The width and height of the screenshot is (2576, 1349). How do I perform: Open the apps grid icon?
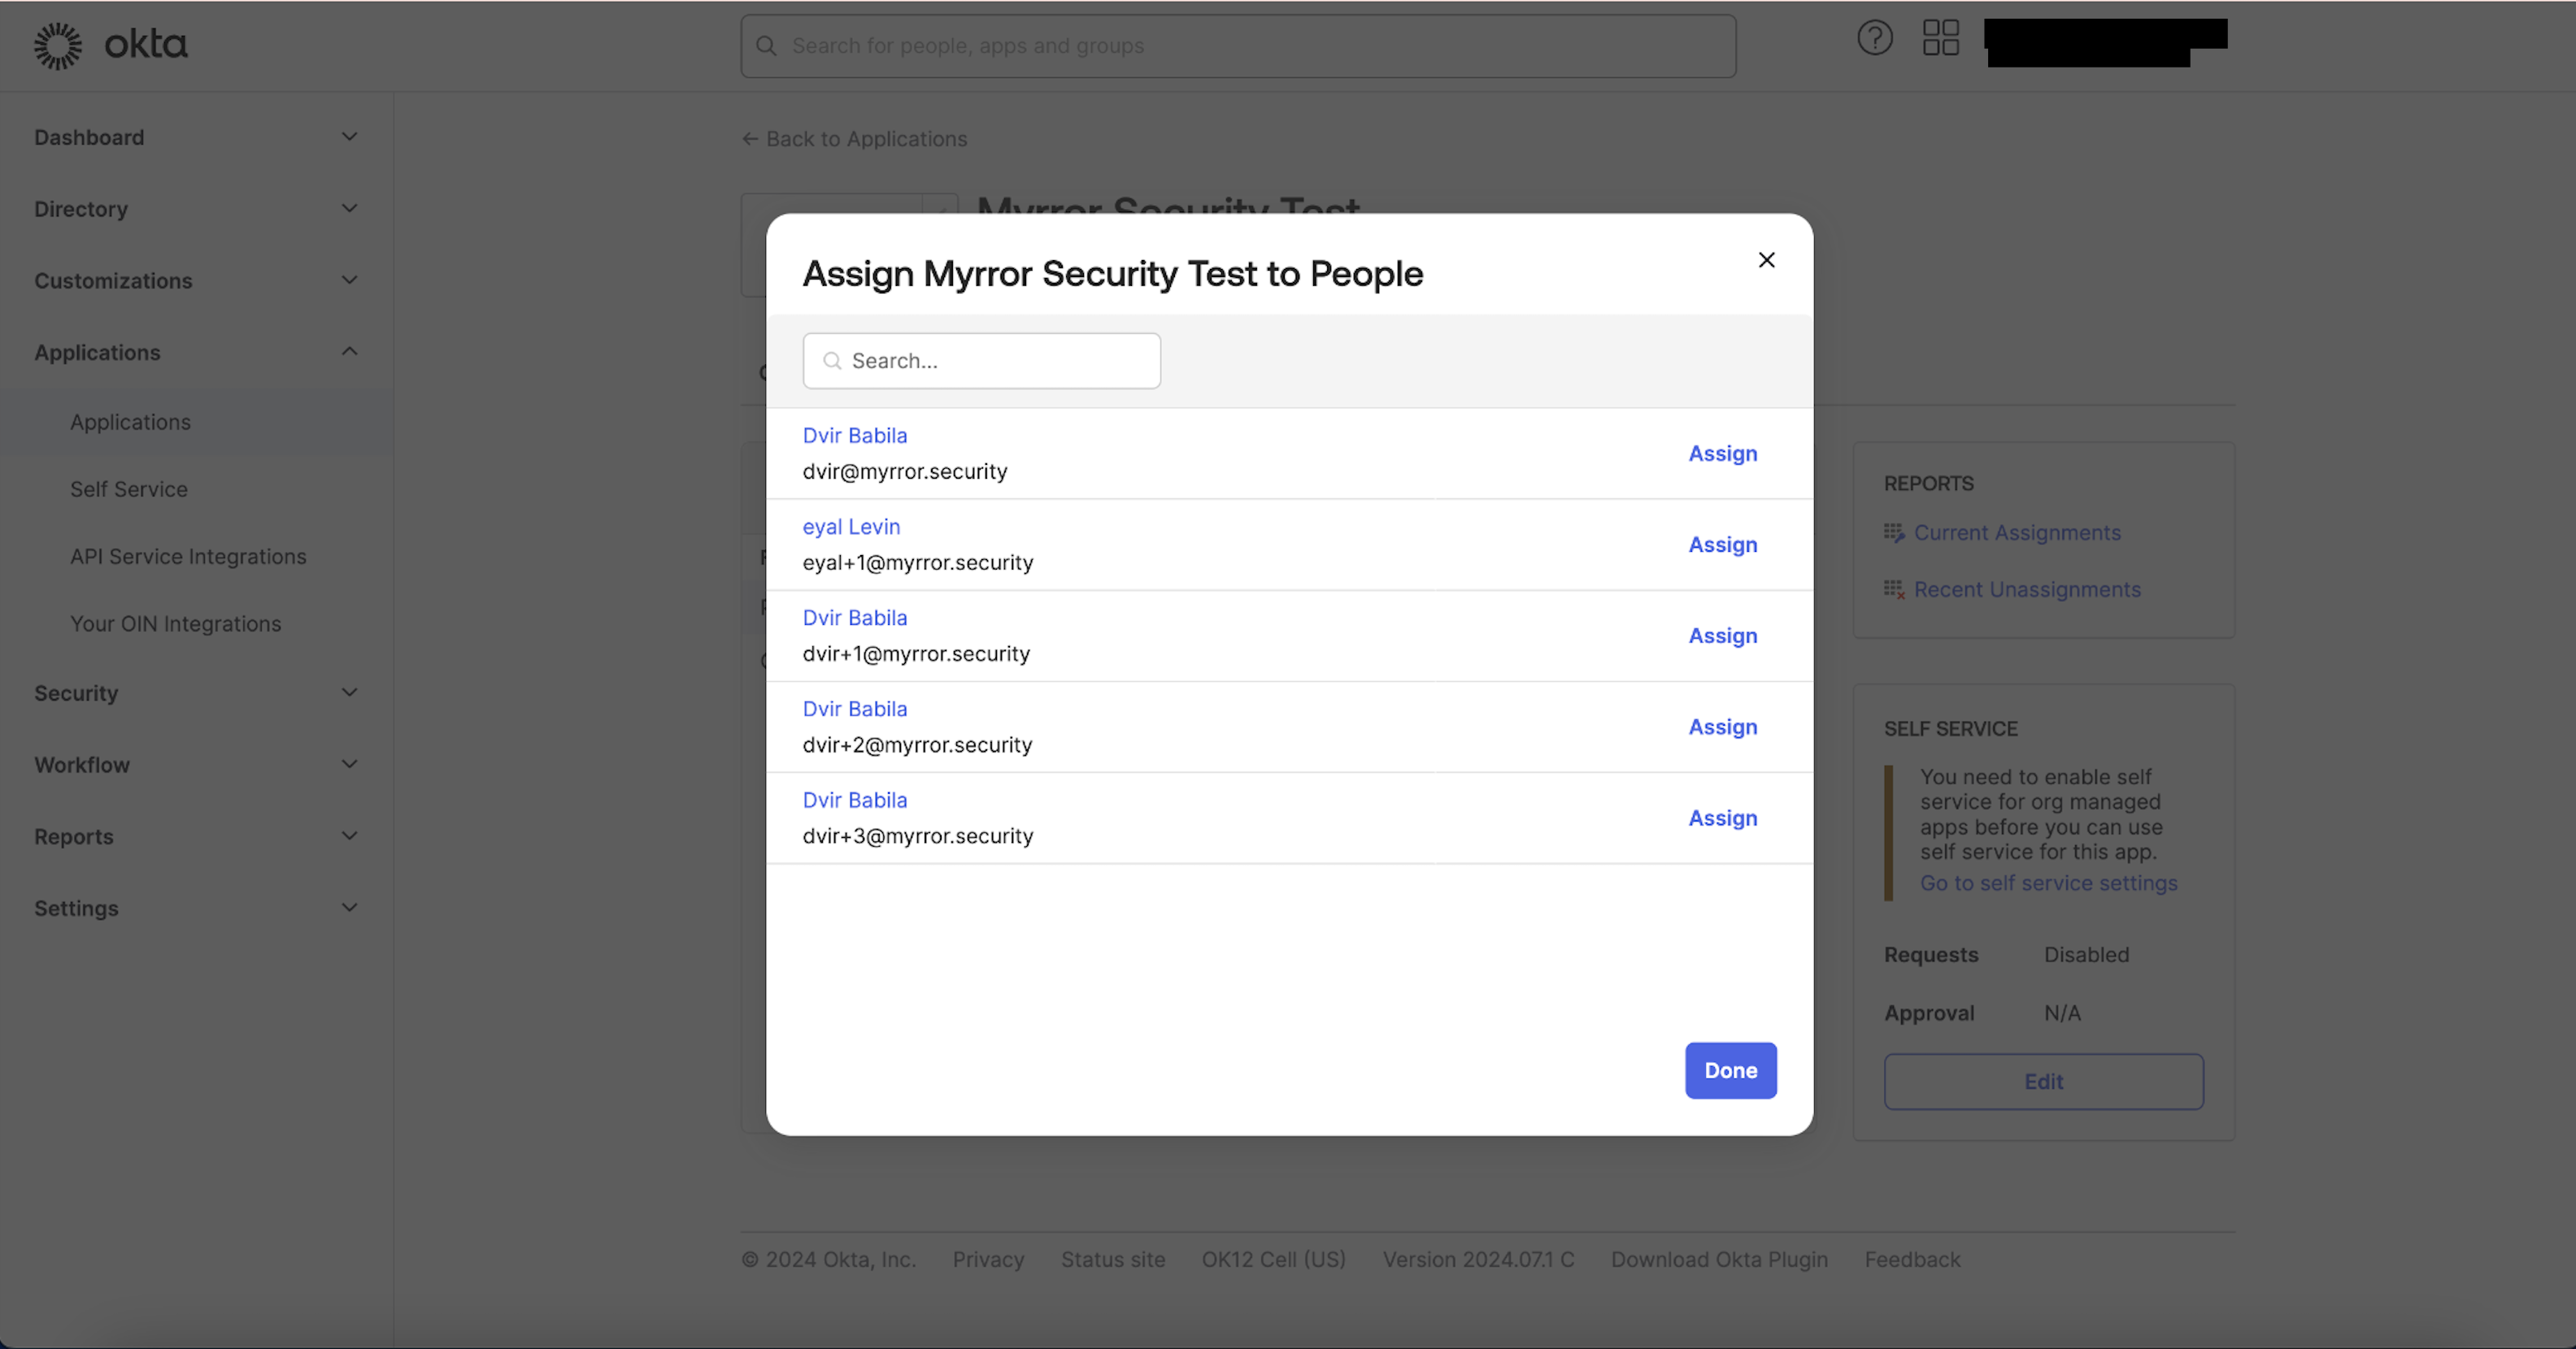coord(1941,38)
